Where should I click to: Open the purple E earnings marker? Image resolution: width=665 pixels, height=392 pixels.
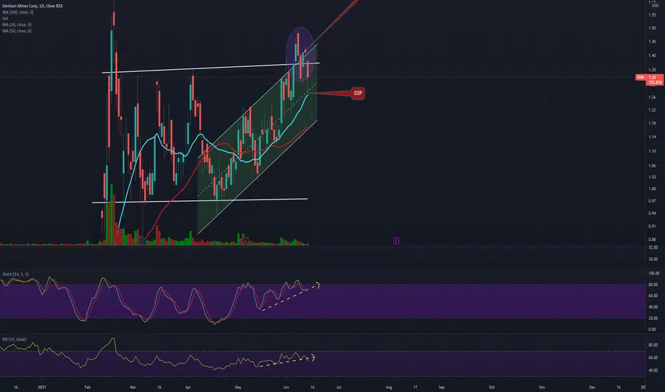pyautogui.click(x=396, y=241)
